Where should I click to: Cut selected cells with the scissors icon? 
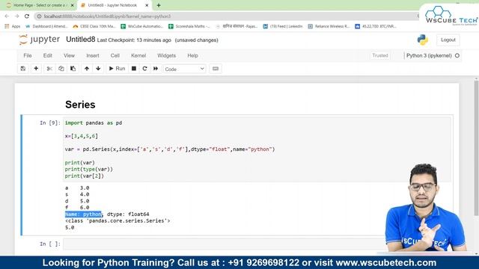pyautogui.click(x=49, y=69)
